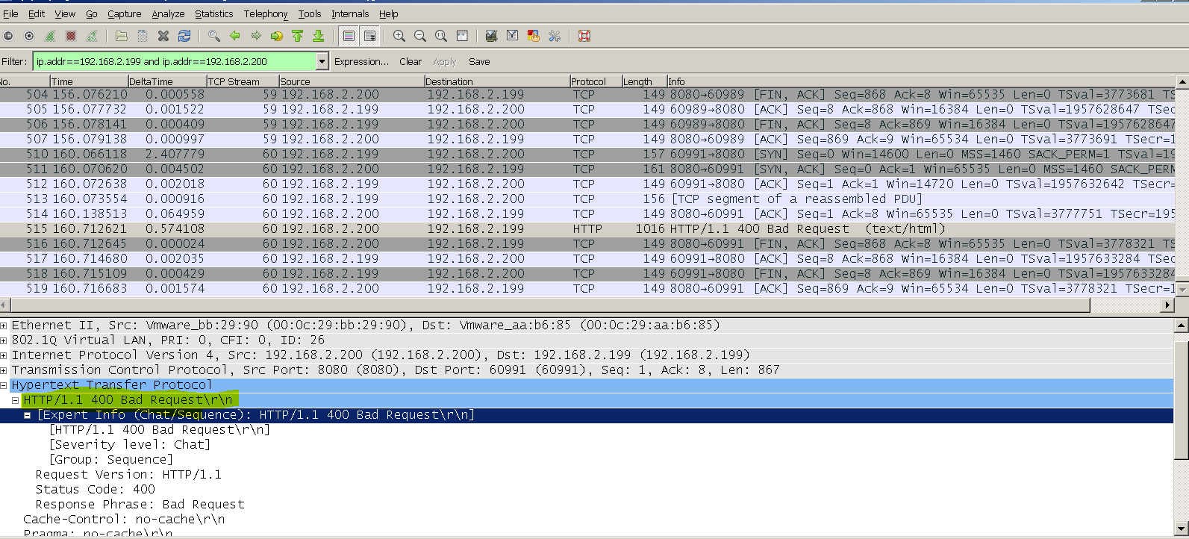Click the filter Save button

click(x=479, y=62)
